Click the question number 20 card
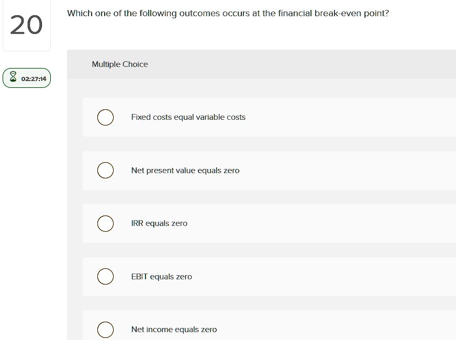 click(x=27, y=25)
